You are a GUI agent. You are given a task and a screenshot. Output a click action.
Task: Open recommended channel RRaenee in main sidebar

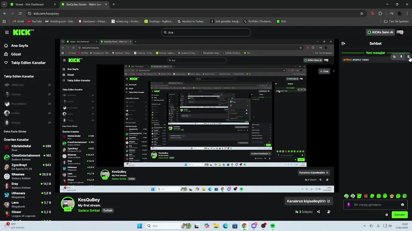(x=27, y=176)
